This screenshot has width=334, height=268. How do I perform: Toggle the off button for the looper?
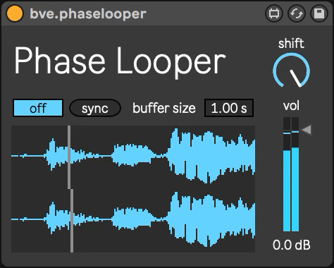(x=38, y=108)
